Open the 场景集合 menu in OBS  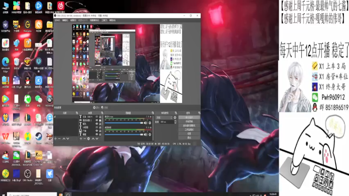coord(94,20)
